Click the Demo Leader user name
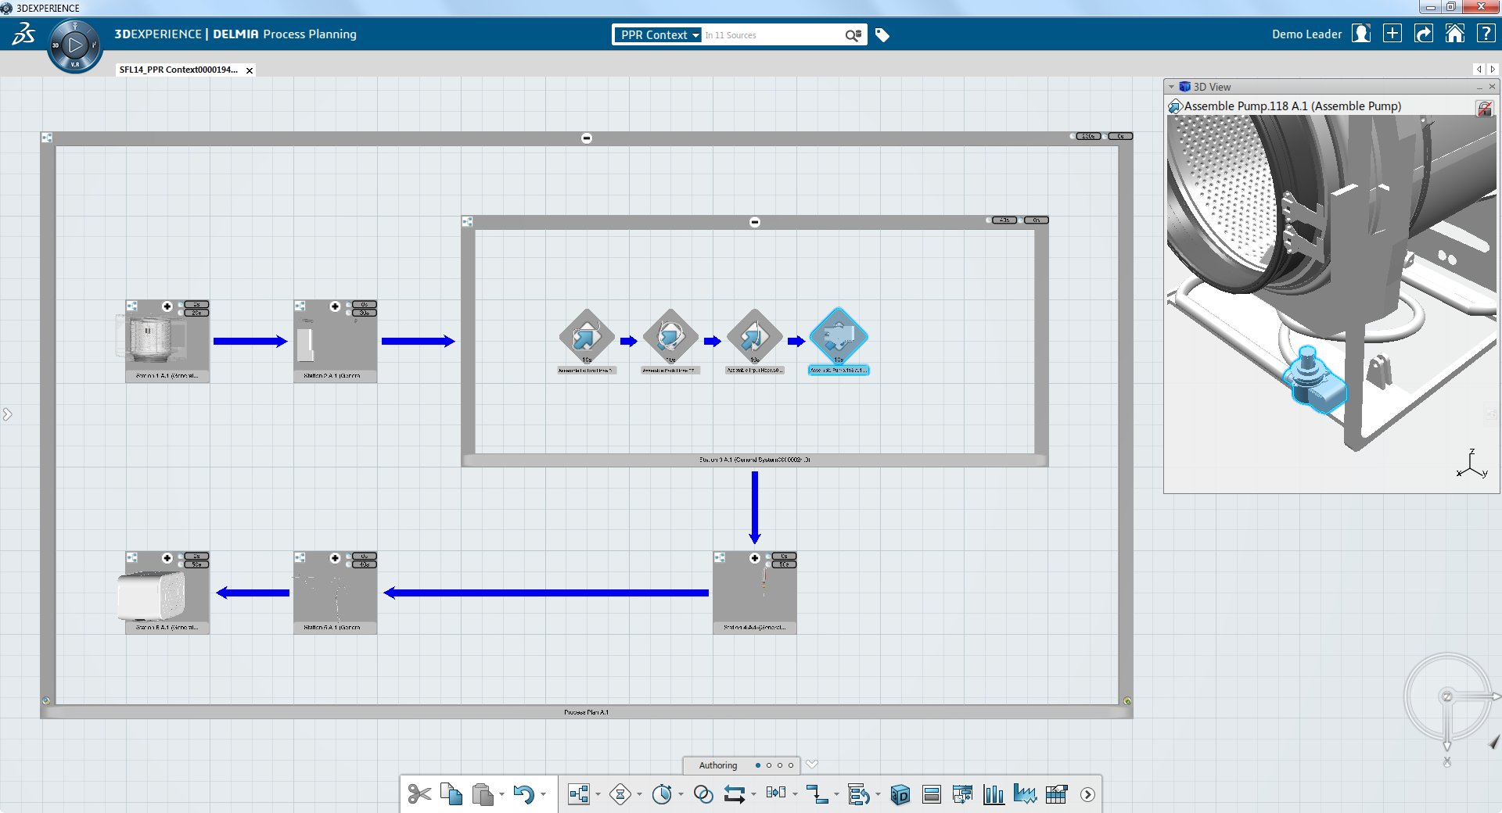 pos(1306,34)
